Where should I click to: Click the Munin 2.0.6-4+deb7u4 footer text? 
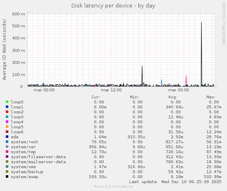click(114, 186)
